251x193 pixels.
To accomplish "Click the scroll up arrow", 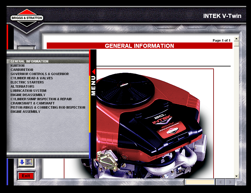I will point(236,39).
